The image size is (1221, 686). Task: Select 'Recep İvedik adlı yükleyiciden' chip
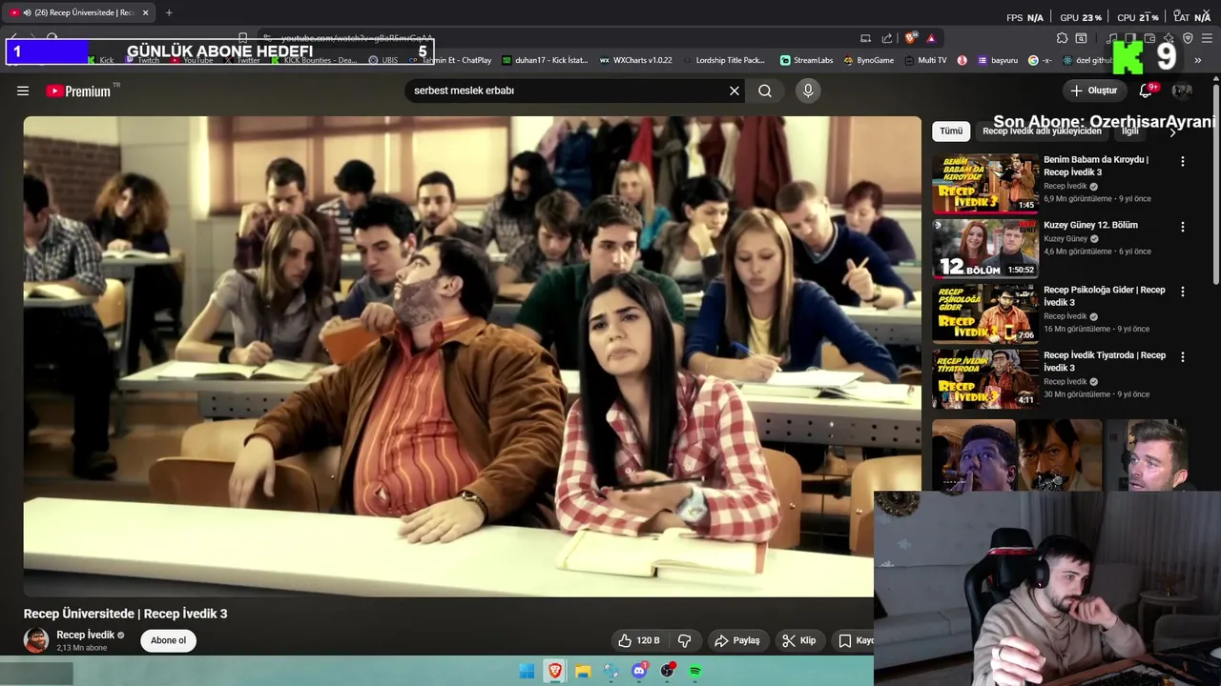(x=1042, y=131)
